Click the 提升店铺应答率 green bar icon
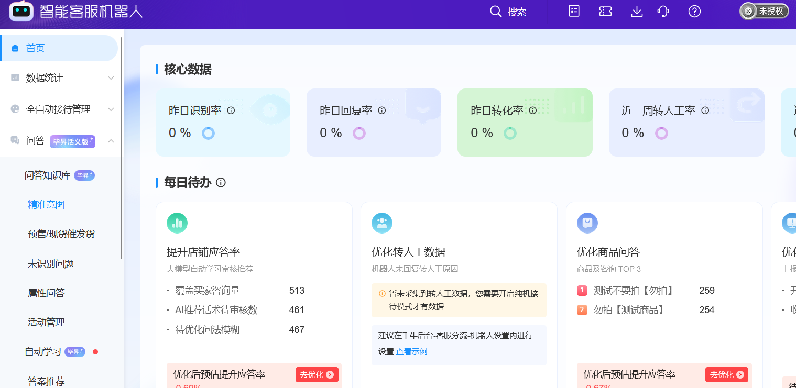 point(177,223)
